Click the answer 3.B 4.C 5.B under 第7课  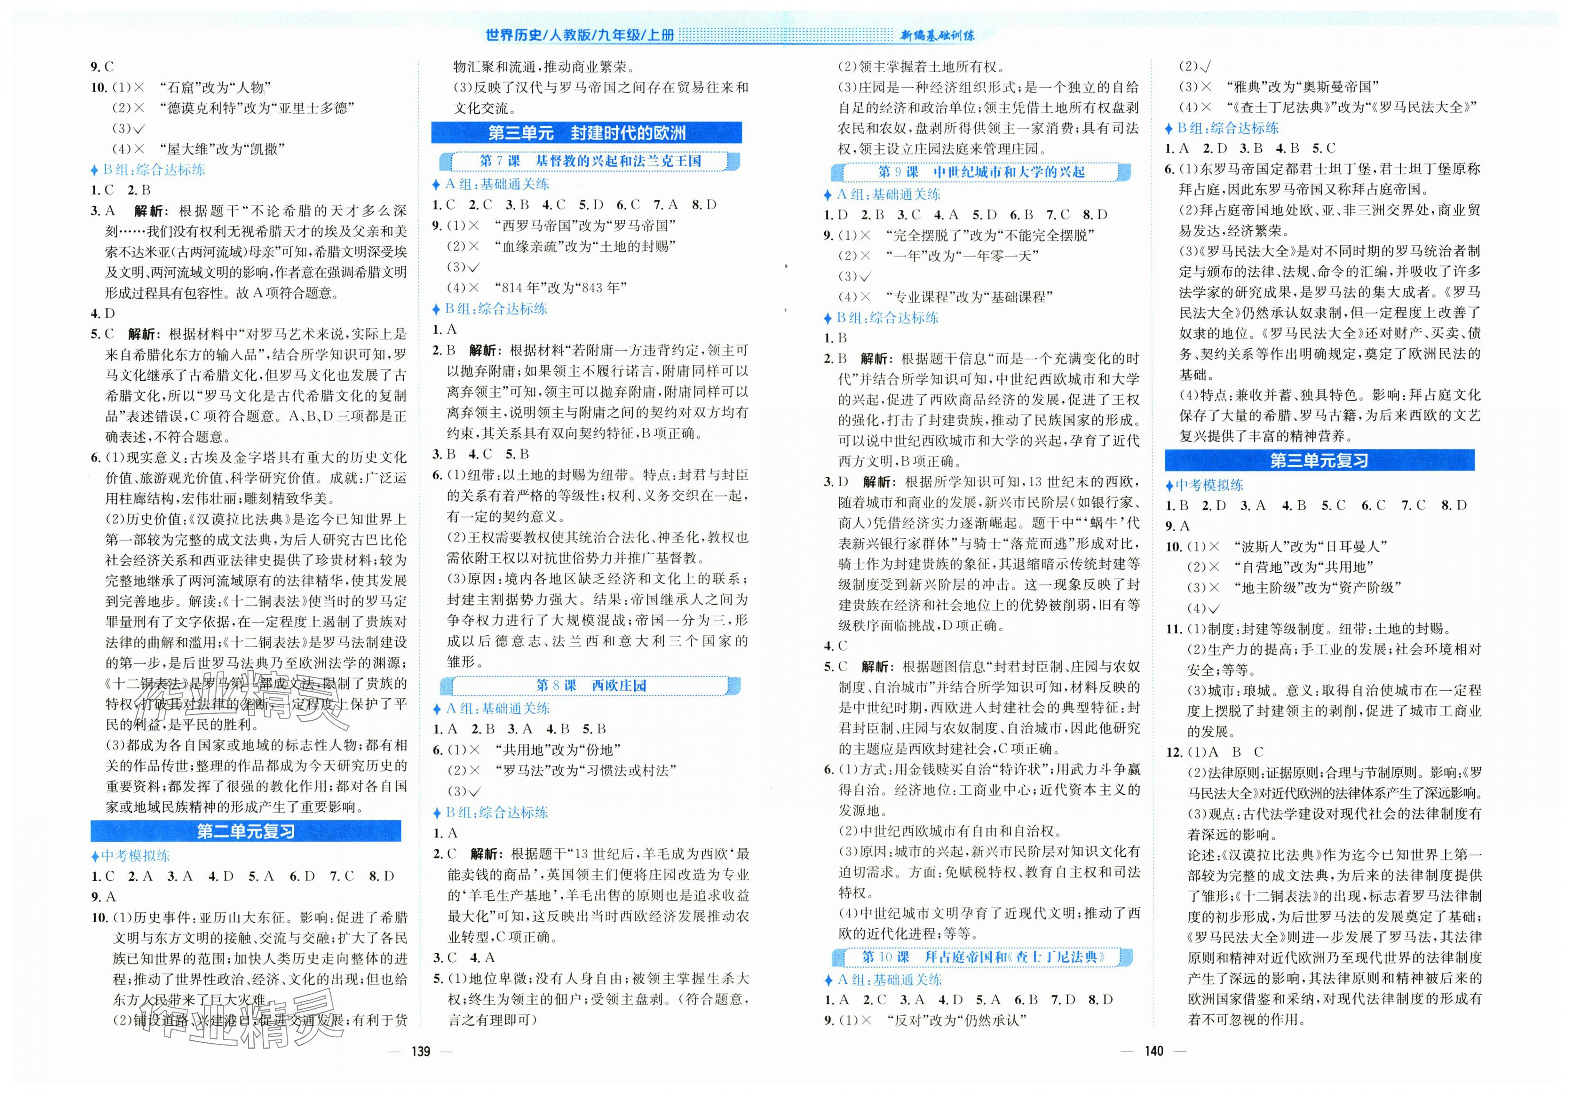(481, 454)
